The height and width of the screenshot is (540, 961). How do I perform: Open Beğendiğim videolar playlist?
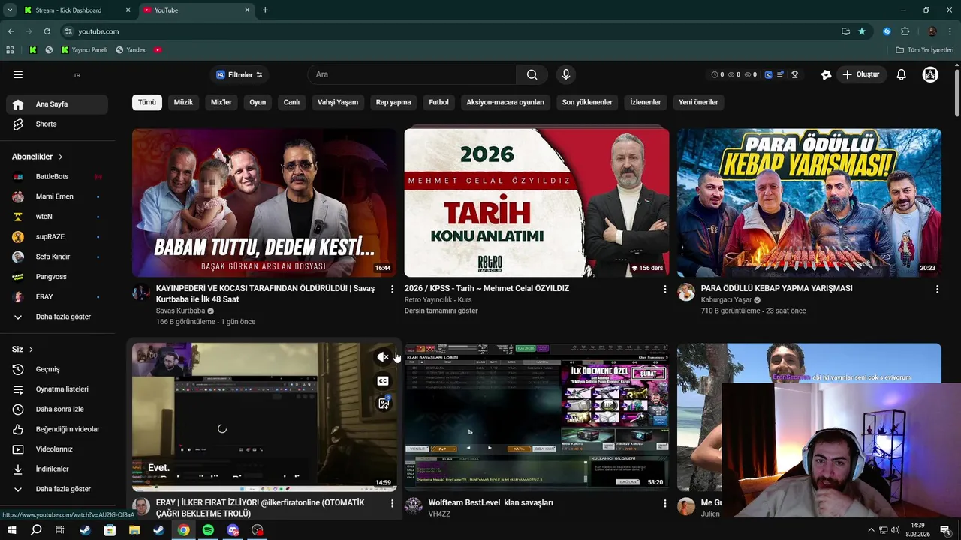tap(57, 429)
